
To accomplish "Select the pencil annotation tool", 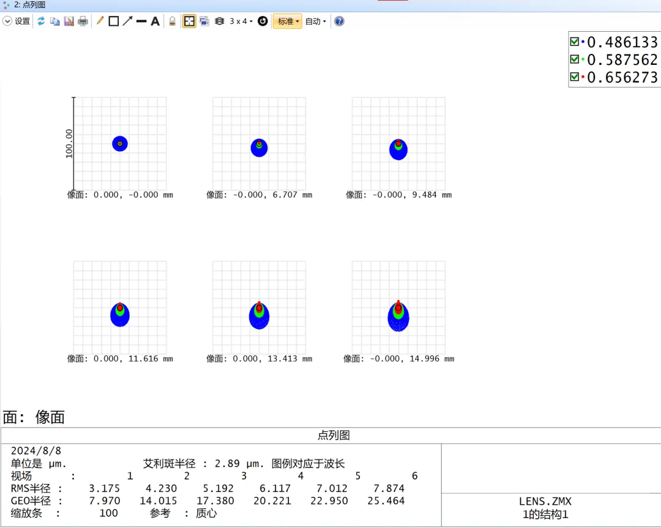I will click(x=100, y=21).
